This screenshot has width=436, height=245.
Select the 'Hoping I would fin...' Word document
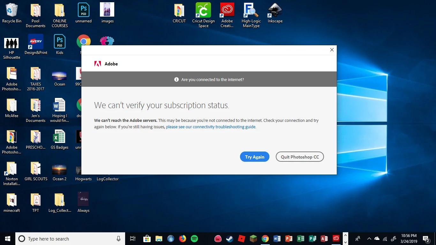coord(60,110)
